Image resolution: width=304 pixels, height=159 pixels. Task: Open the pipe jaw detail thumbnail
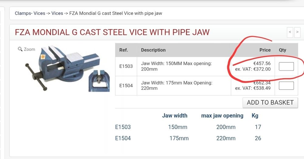99,81
